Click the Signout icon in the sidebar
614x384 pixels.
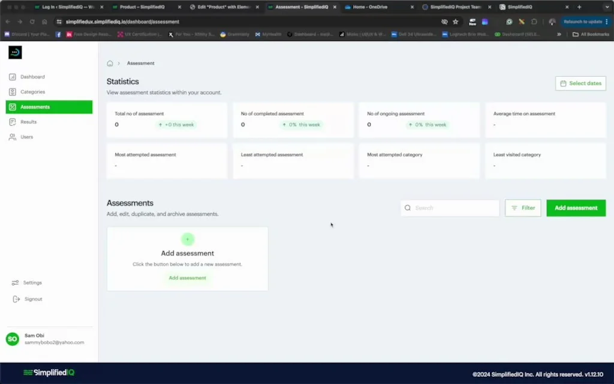(16, 299)
